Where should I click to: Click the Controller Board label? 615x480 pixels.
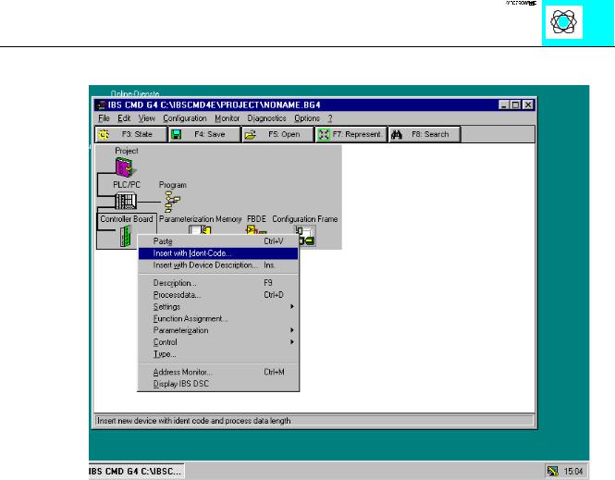tap(127, 219)
